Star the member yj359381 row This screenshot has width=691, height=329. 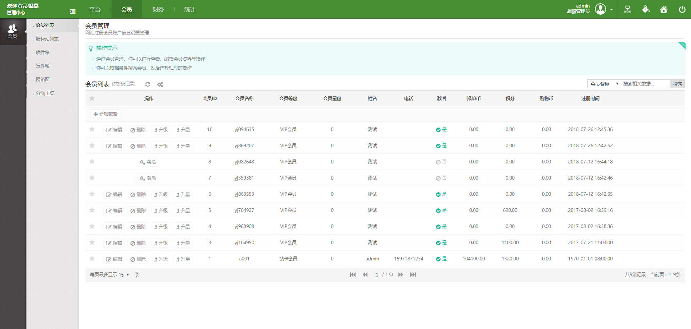[92, 178]
